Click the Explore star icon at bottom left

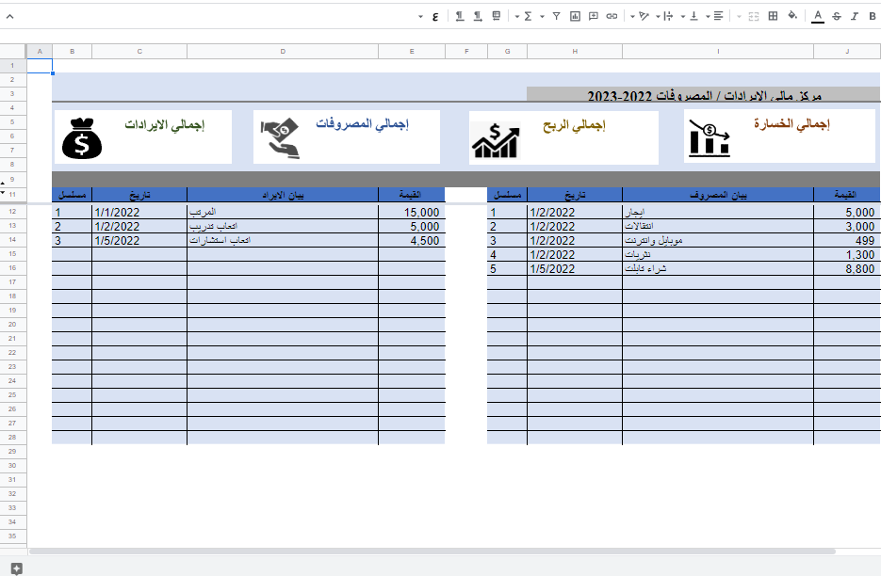[x=16, y=568]
